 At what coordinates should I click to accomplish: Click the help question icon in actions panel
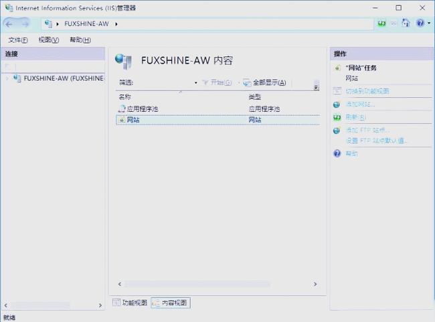337,153
